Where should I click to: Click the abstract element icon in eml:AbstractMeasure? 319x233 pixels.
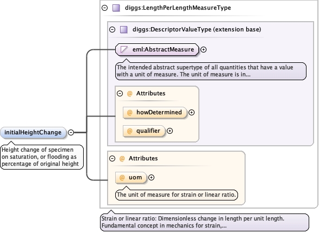point(124,49)
